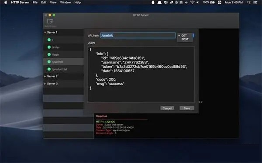262x163 pixels.
Task: Click the QQ penguin menu bar icon
Action: pyautogui.click(x=153, y=3)
